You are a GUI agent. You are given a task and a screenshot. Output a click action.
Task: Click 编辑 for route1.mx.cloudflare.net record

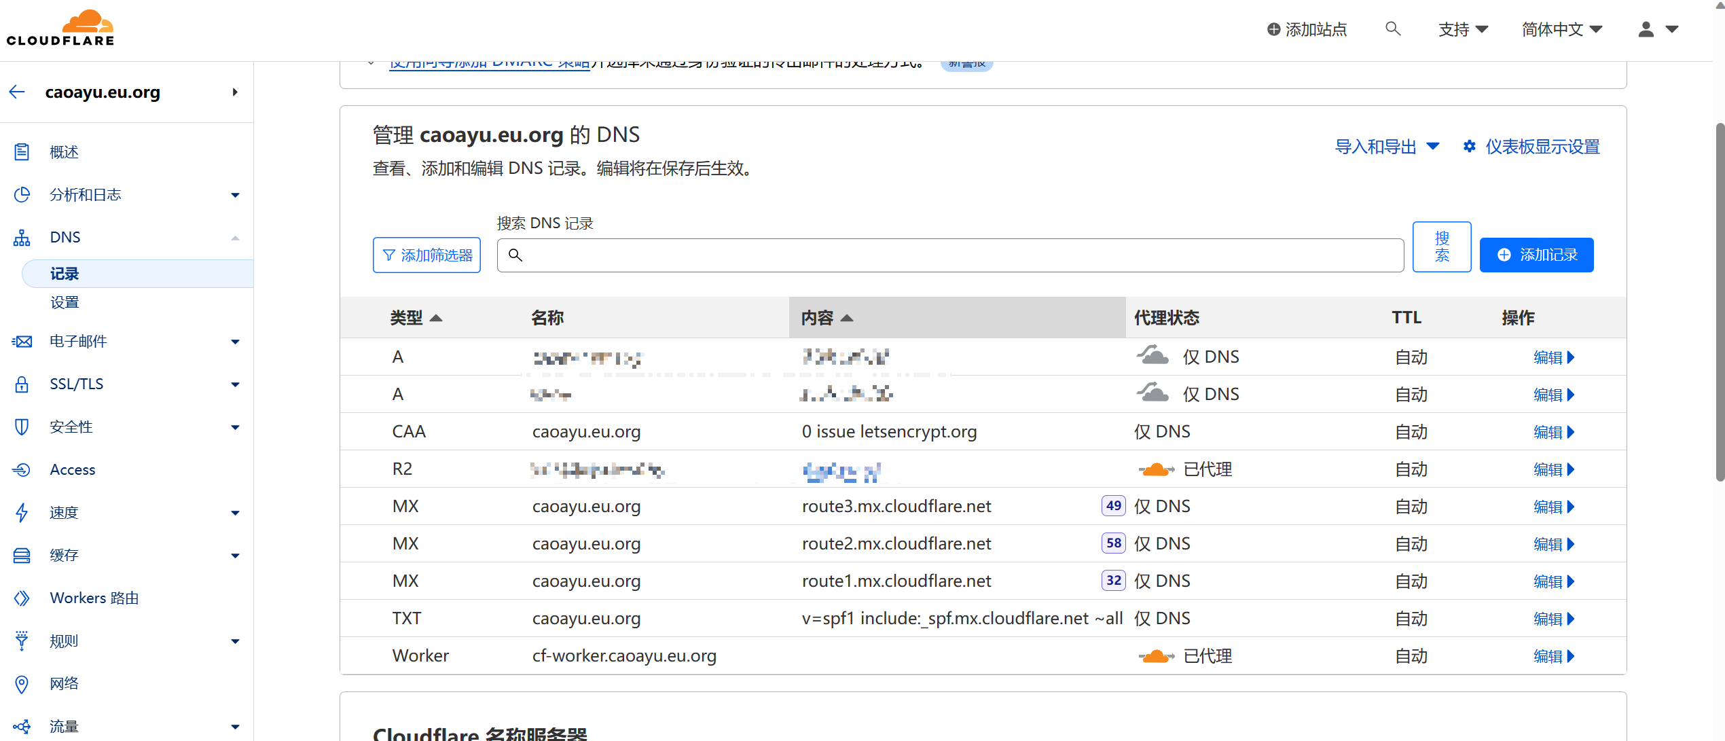click(1553, 581)
